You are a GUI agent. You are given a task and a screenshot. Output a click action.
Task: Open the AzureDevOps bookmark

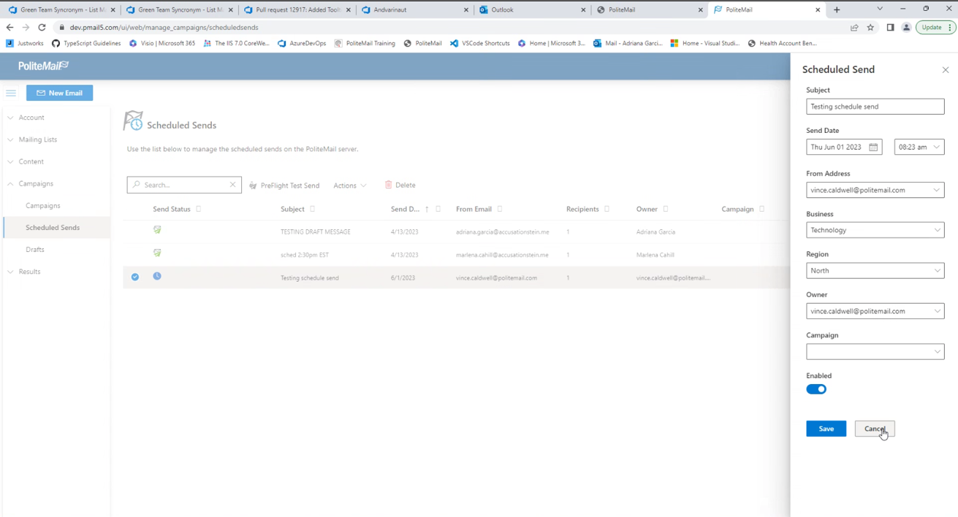tap(302, 43)
